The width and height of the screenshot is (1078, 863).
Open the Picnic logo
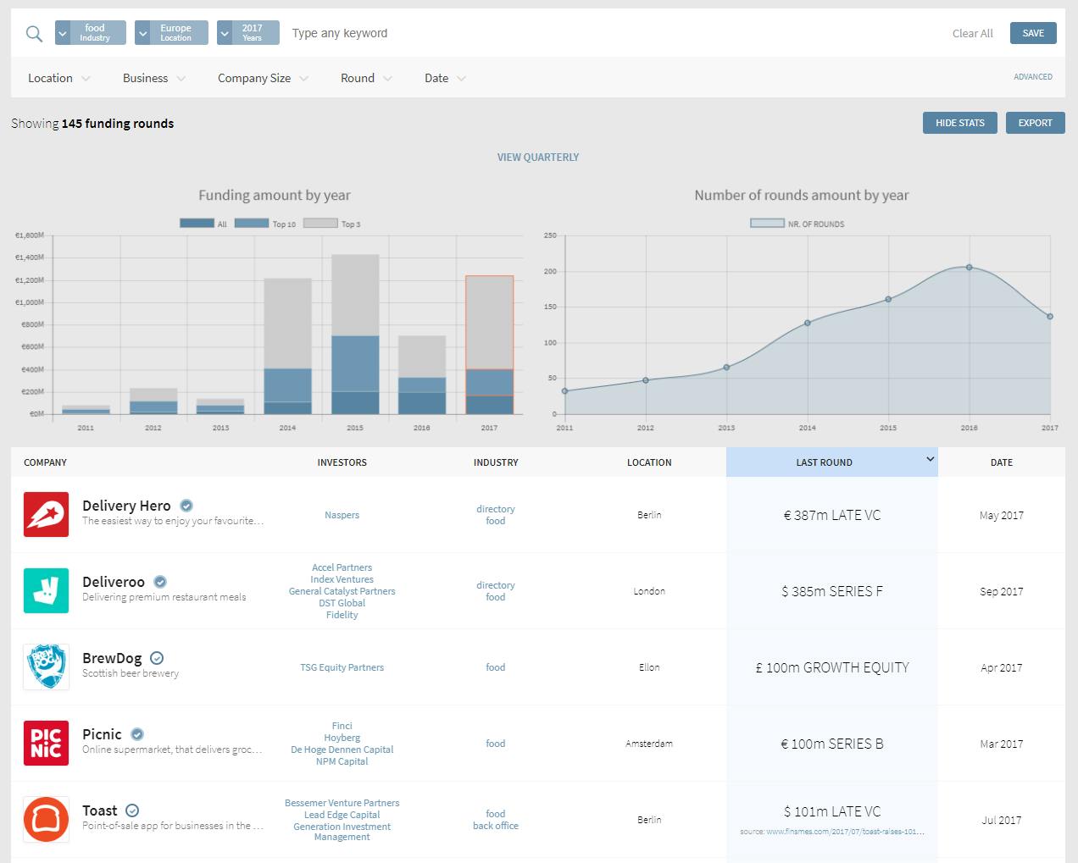pos(46,743)
